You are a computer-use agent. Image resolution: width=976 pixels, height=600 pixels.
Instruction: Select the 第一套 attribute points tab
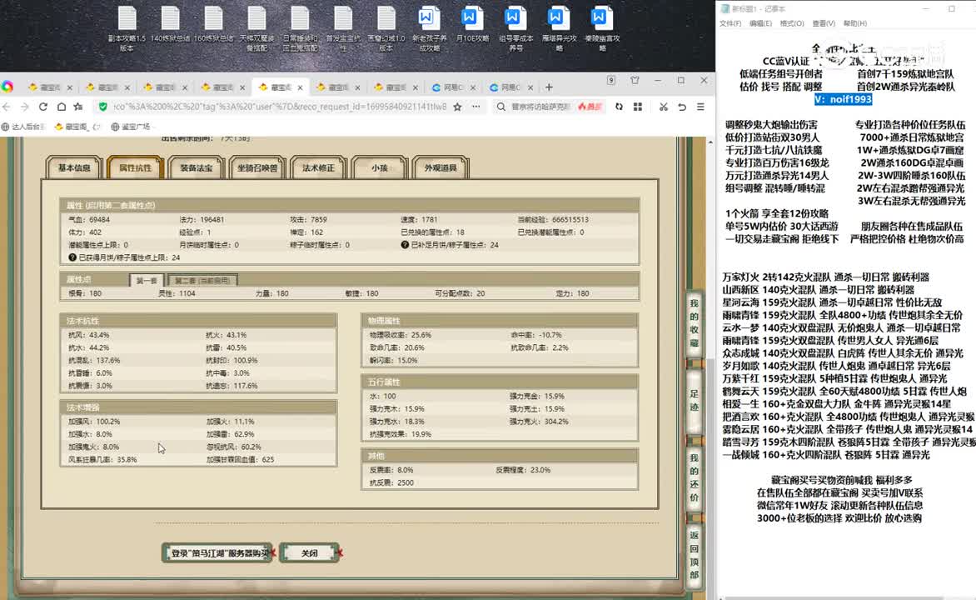click(x=147, y=280)
